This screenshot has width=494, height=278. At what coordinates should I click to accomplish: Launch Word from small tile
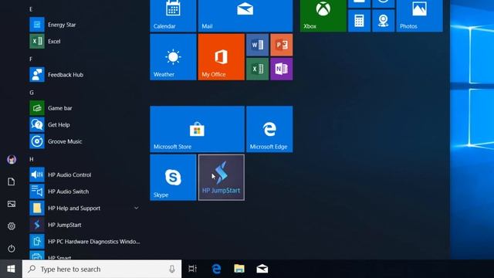pyautogui.click(x=257, y=45)
